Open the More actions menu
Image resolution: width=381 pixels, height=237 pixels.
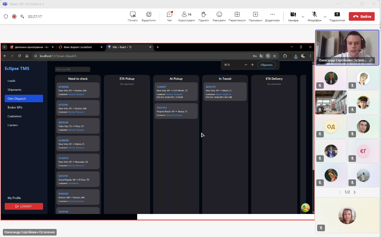[272, 16]
